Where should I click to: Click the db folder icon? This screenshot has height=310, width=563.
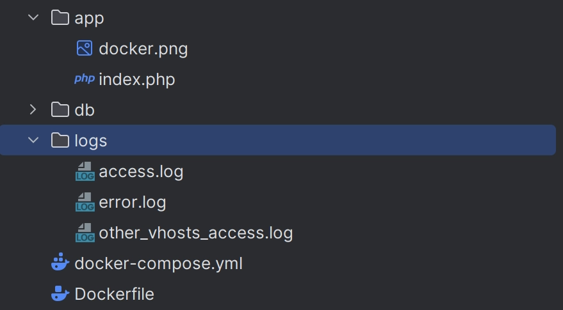60,110
